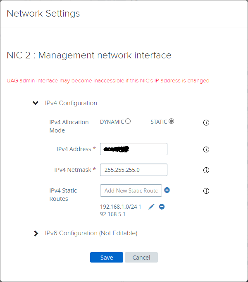The width and height of the screenshot is (248, 282).
Task: Select DYNAMIC allocation mode
Action: click(x=128, y=121)
